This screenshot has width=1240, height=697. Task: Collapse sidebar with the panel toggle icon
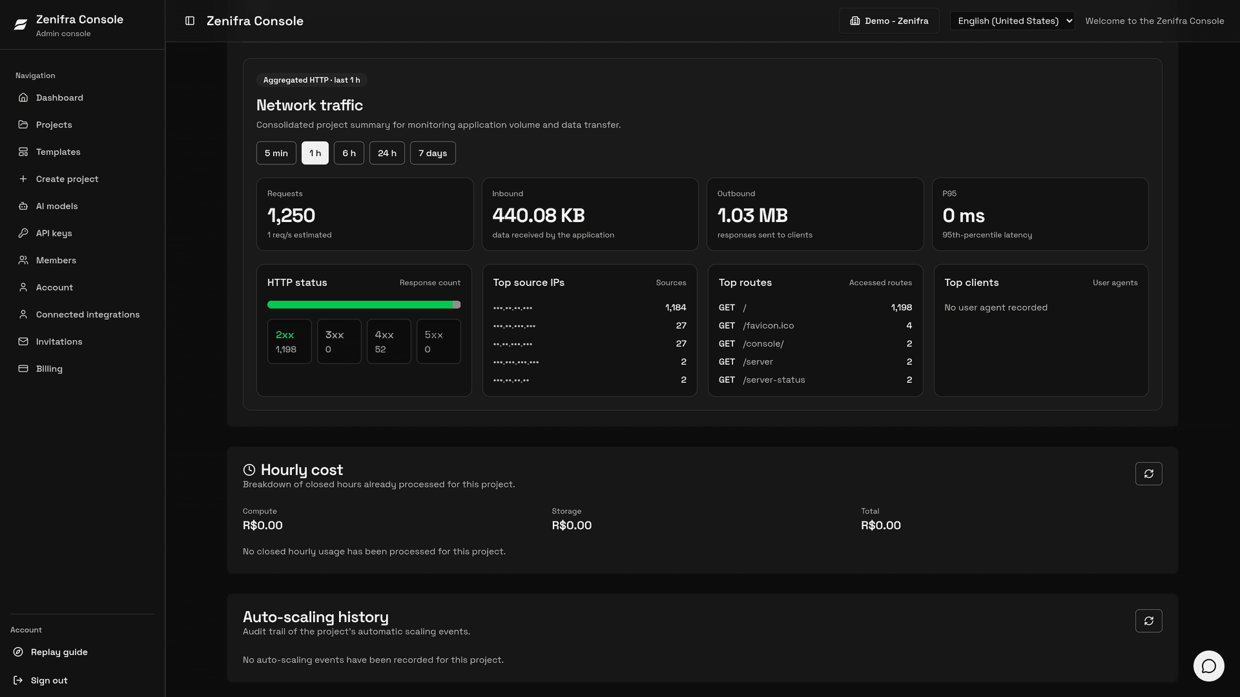pyautogui.click(x=190, y=21)
